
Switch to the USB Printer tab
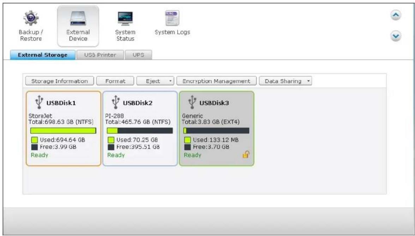[100, 55]
